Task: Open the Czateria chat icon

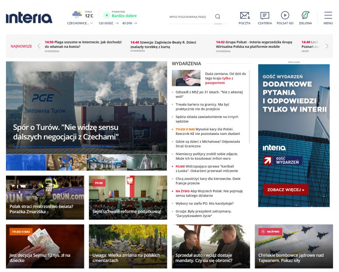Action: pyautogui.click(x=265, y=16)
